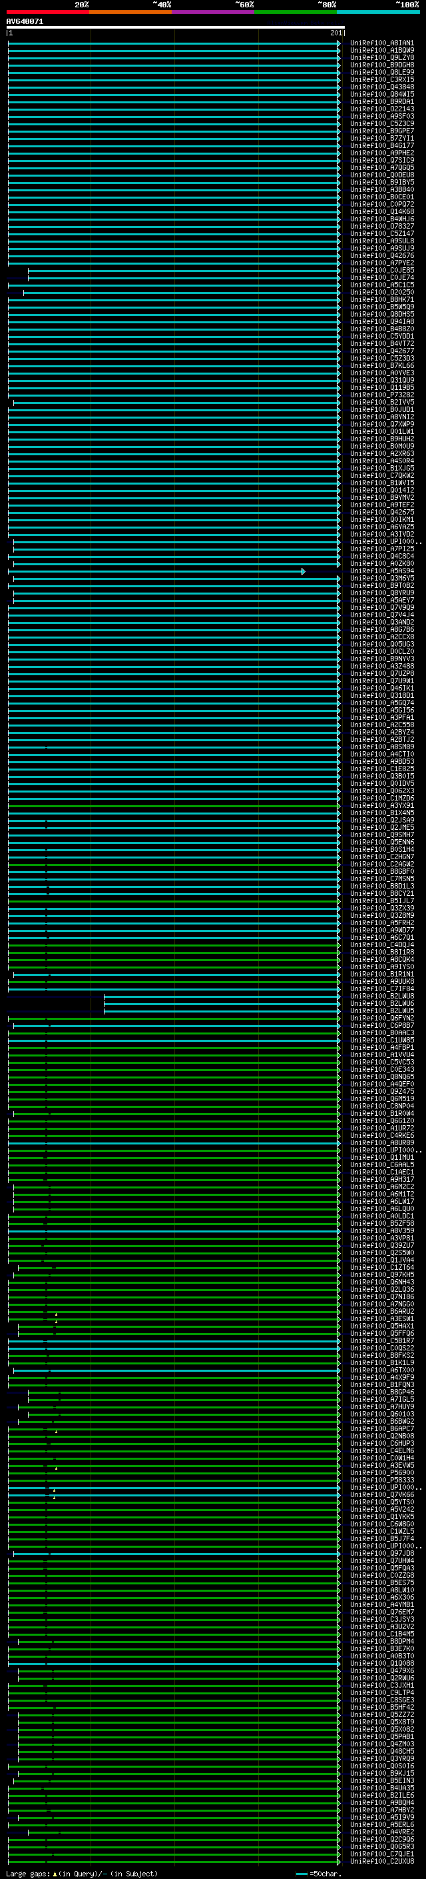
Task: Select label UniRef100_C1E825
Action: [x=381, y=769]
